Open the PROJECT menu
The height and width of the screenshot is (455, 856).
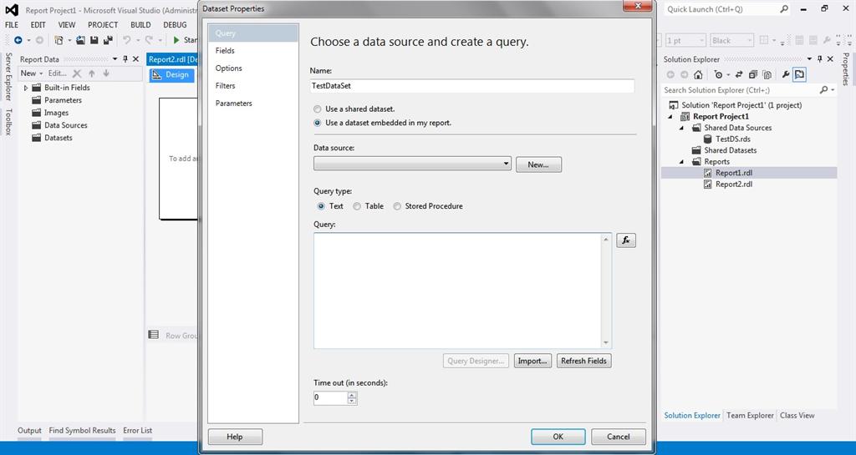[103, 24]
